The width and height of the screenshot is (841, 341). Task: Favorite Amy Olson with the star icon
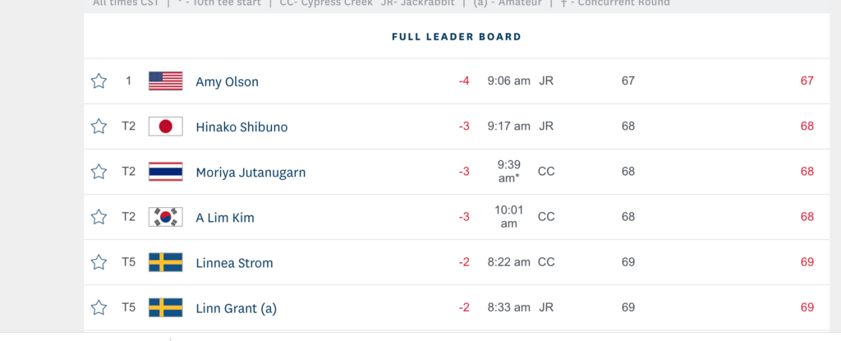click(99, 81)
